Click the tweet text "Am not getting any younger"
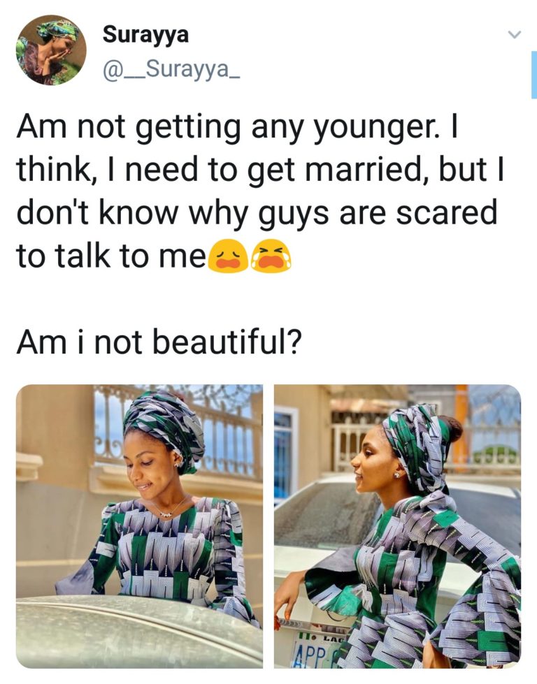This screenshot has height=684, width=537. (225, 129)
